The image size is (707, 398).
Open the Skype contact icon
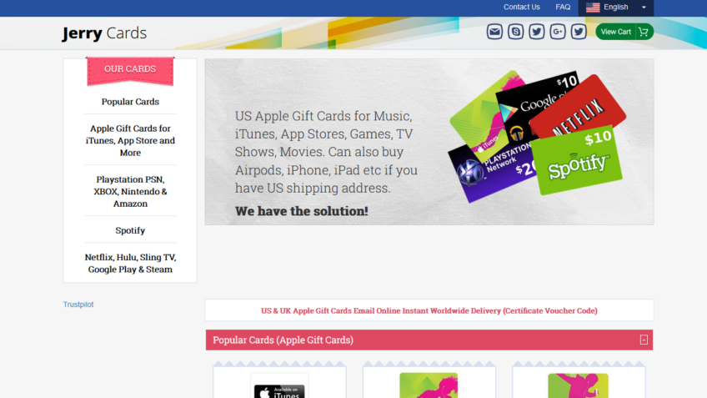pyautogui.click(x=516, y=32)
